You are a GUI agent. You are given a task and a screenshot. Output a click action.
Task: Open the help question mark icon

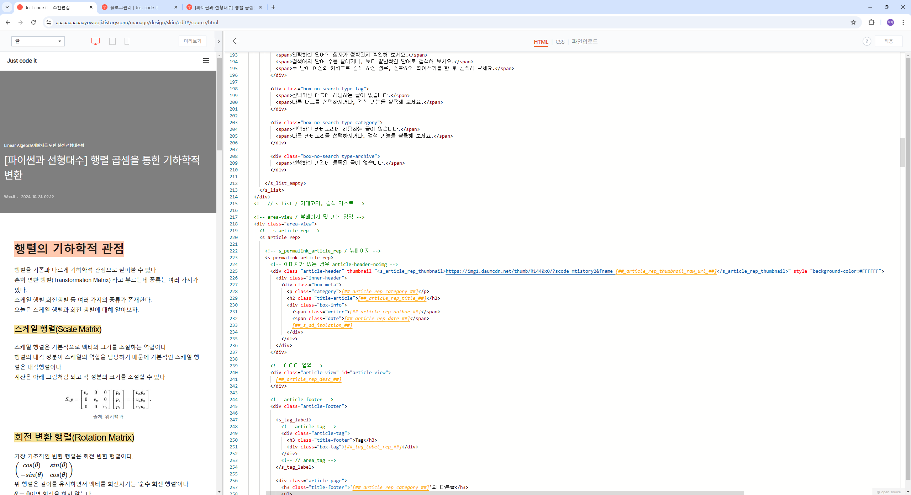click(x=867, y=41)
